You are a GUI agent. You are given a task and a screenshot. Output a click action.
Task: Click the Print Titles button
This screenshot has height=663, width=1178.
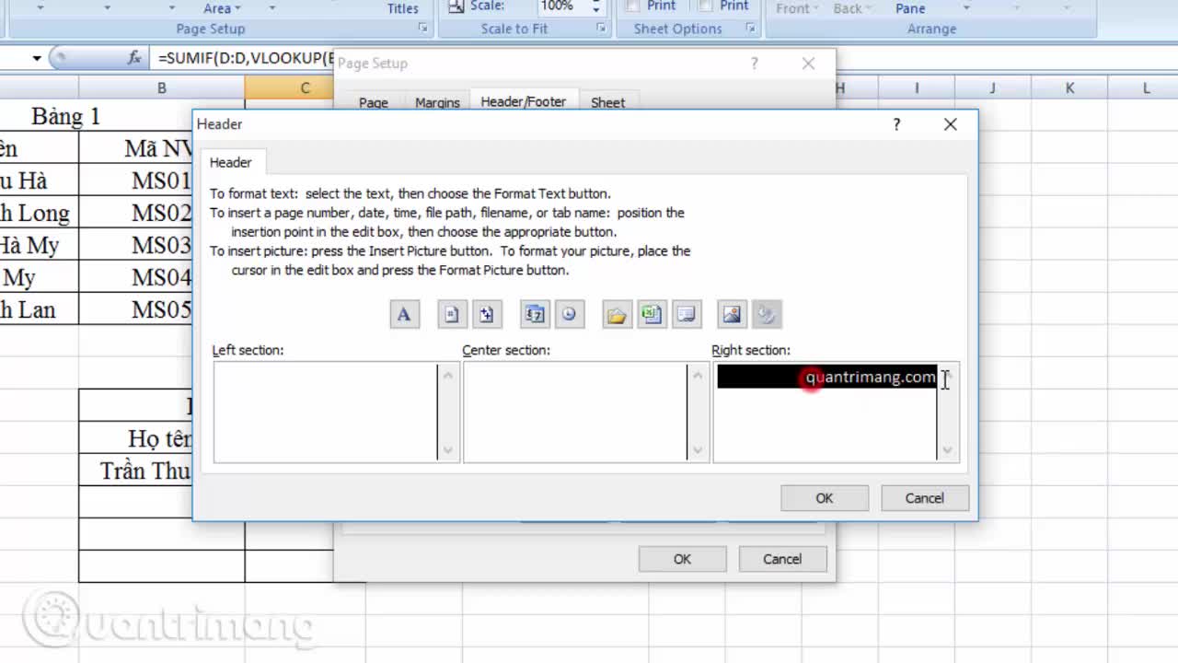(x=402, y=8)
